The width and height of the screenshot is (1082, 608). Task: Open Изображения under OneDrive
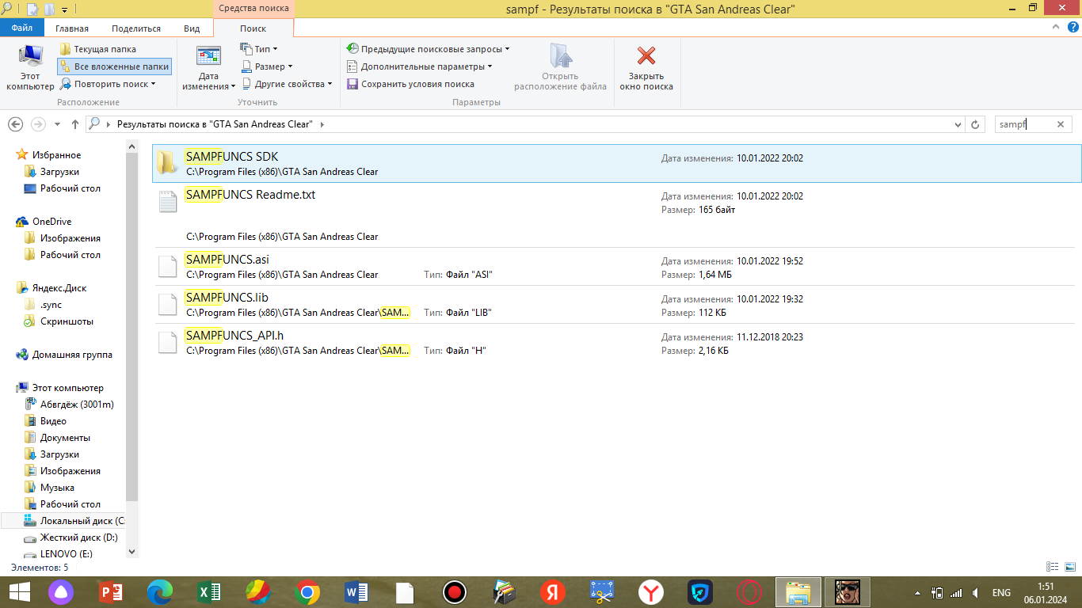pyautogui.click(x=70, y=238)
